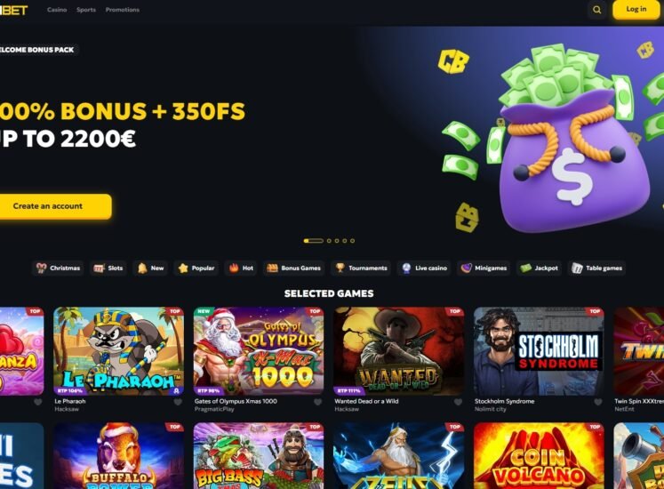This screenshot has height=489, width=664.
Task: Toggle favorite heart for Stockholm Syndrome
Action: pos(598,402)
